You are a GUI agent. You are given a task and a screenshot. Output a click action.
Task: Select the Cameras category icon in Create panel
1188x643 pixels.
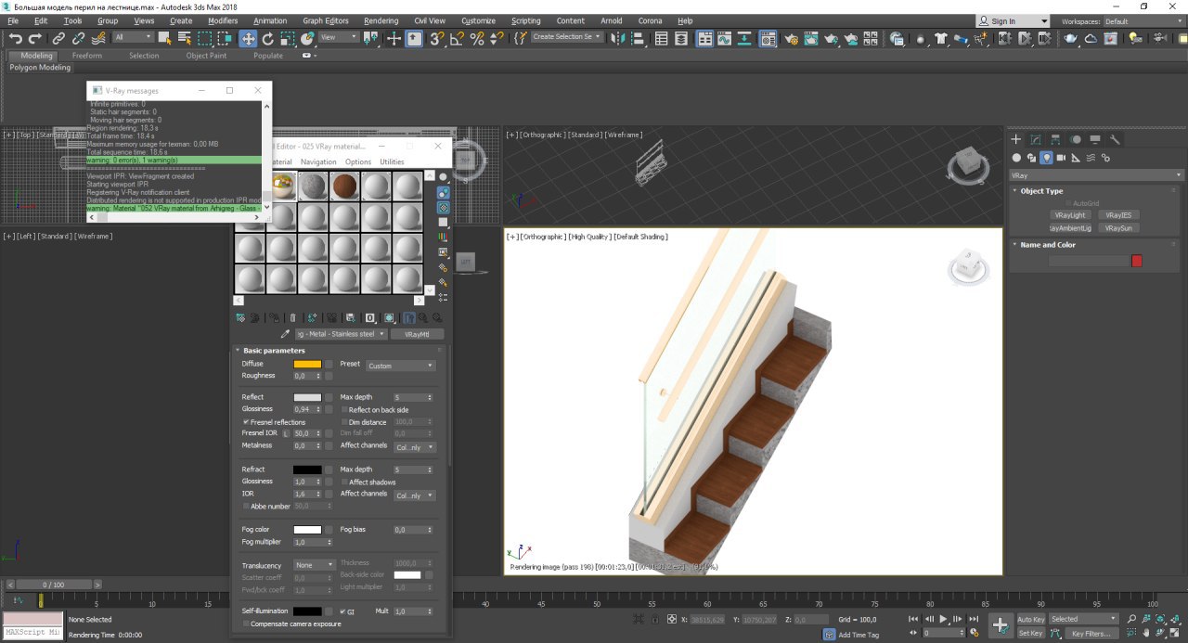(1061, 158)
